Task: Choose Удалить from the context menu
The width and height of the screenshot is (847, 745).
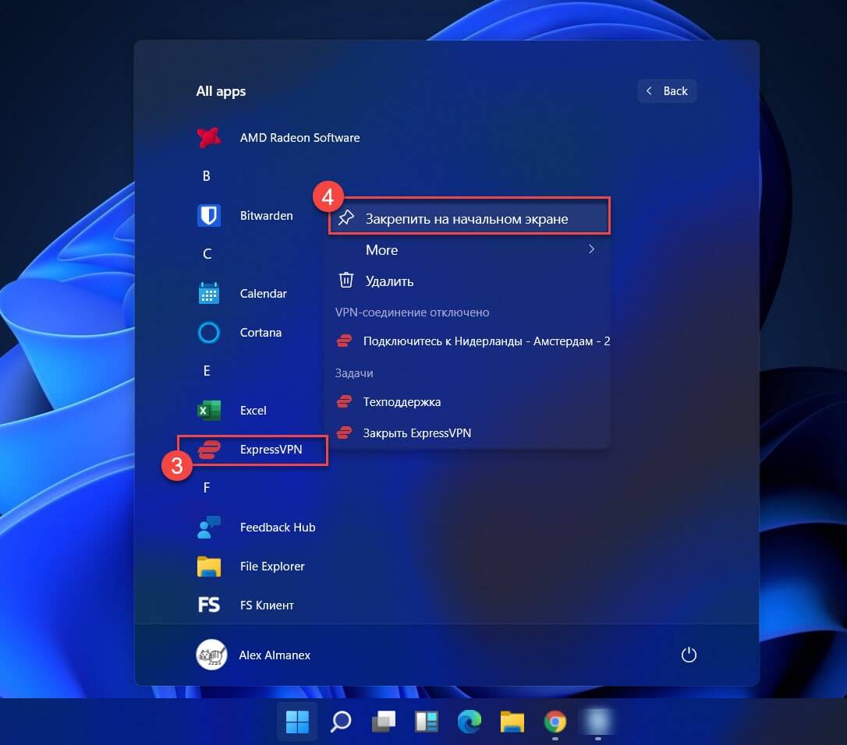Action: click(x=468, y=281)
